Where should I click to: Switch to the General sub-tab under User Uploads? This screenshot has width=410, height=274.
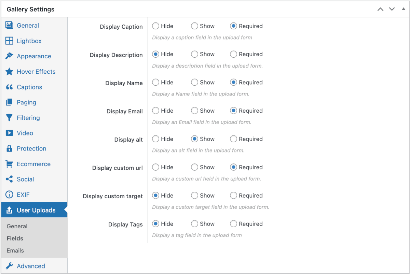[x=17, y=226]
